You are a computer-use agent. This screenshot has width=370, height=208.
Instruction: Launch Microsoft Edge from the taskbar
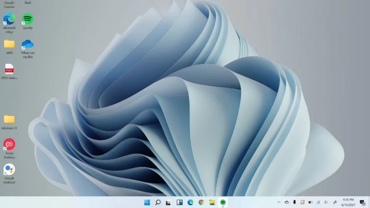coord(190,202)
